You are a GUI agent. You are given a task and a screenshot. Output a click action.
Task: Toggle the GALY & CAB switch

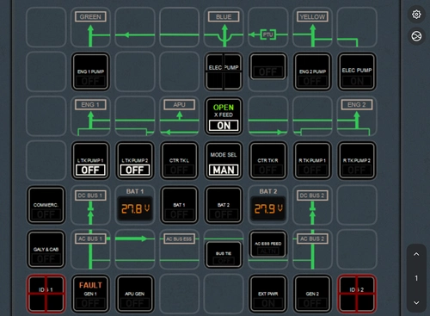[46, 250]
